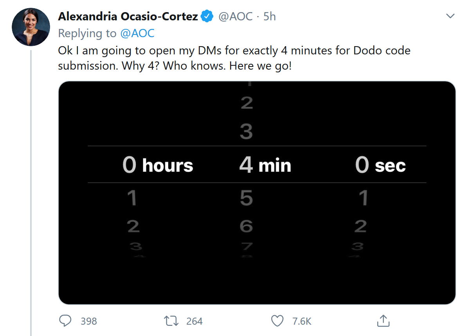
Task: Open AOC's profile avatar picture
Action: tap(31, 27)
